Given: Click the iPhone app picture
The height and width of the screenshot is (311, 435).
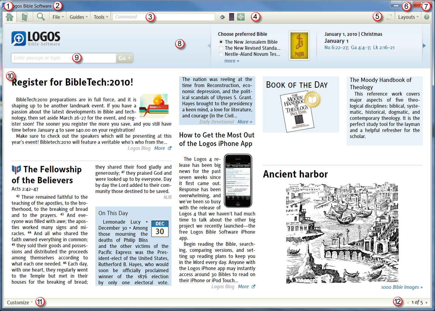Looking at the screenshot, I should (x=238, y=181).
